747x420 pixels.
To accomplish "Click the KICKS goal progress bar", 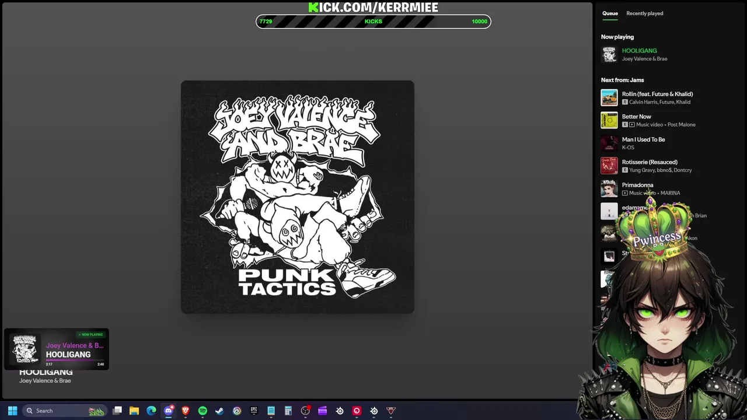I will 373,22.
